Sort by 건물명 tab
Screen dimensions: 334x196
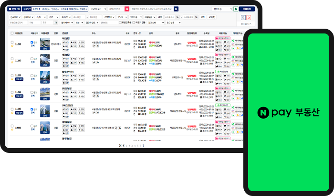pos(83,9)
